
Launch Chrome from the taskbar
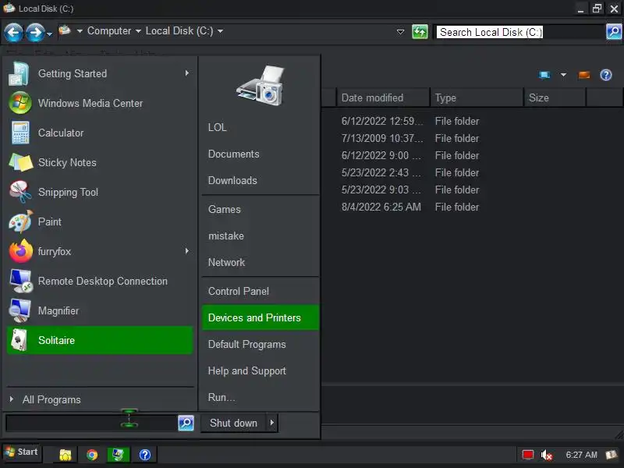pos(92,455)
